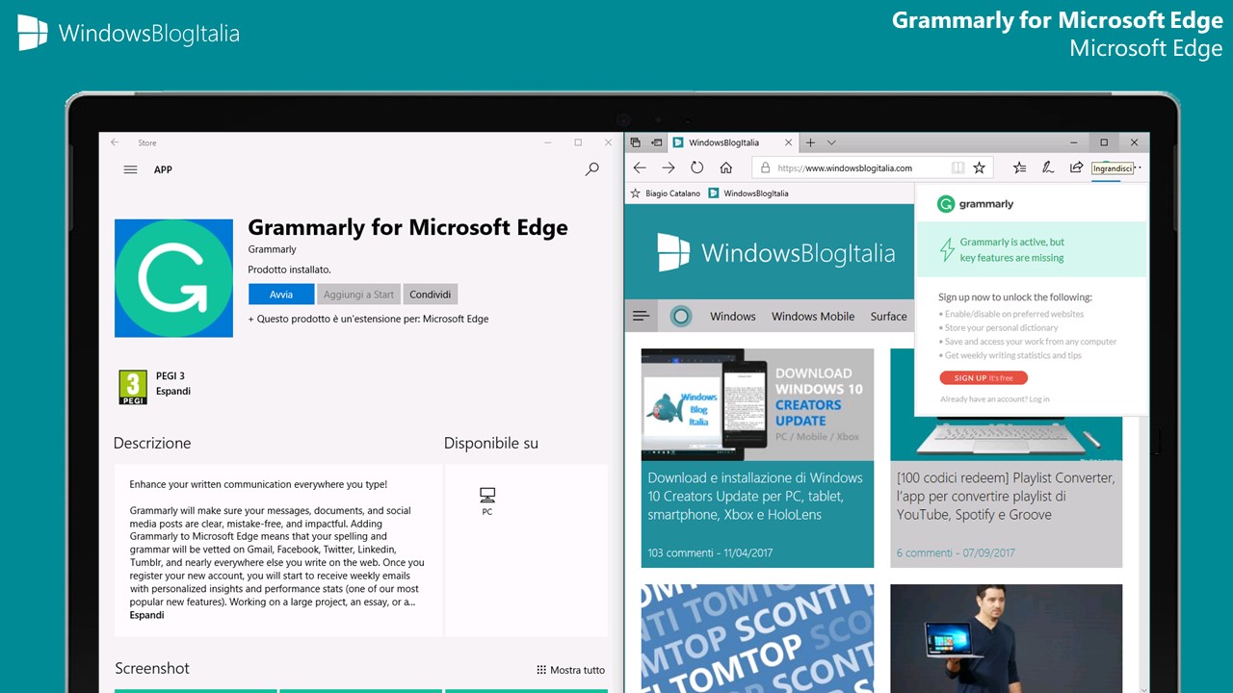Click 'Store your personal dictionary' text

[x=1001, y=327]
